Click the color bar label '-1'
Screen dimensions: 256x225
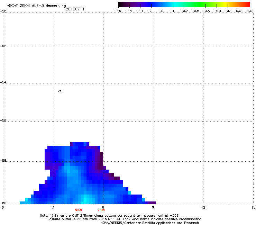coord(172,11)
